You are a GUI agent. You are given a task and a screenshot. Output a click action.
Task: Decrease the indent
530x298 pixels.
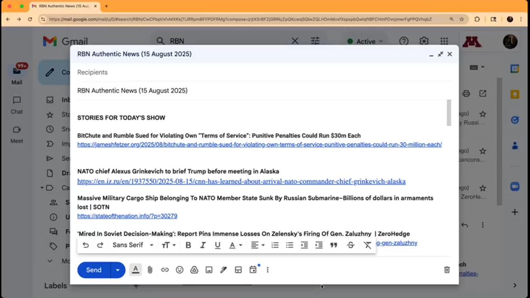click(304, 245)
